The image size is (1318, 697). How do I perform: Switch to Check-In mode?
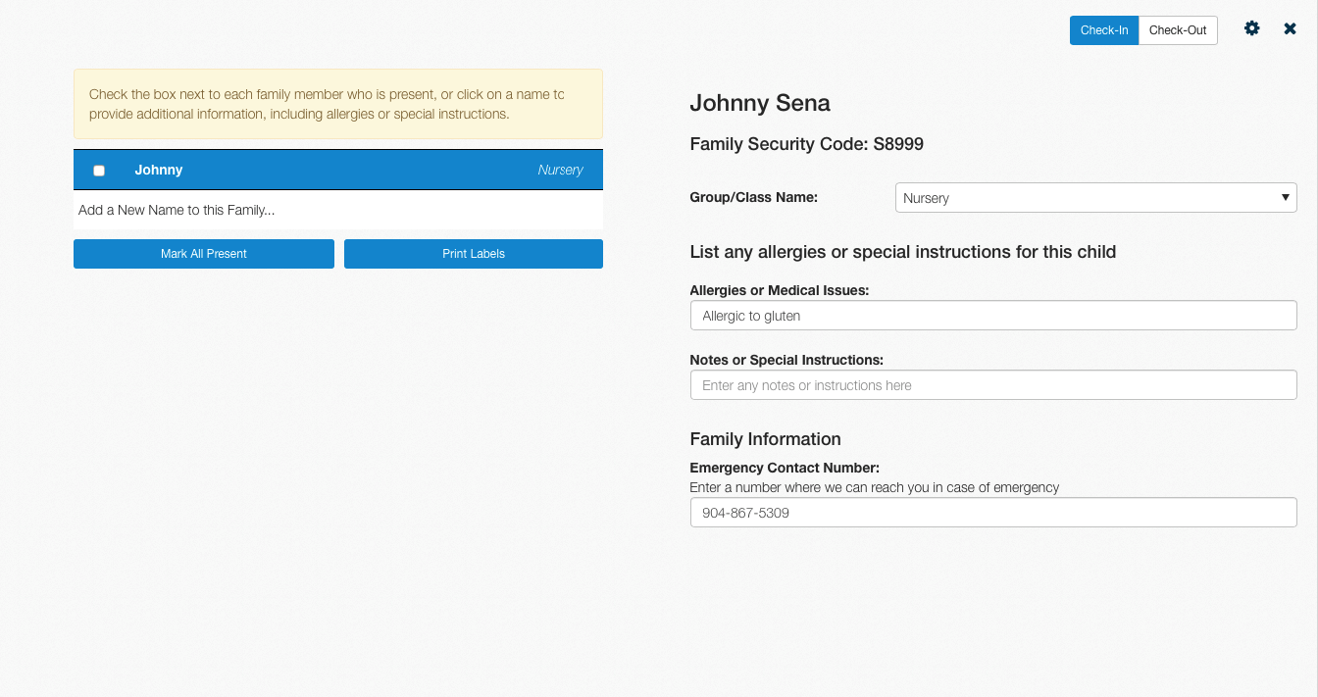1104,30
